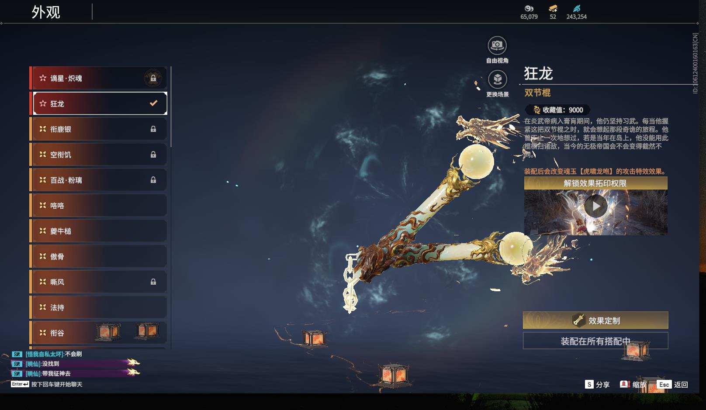The image size is (706, 410).
Task: Click the lock icon on 嘶风
Action: pyautogui.click(x=153, y=282)
